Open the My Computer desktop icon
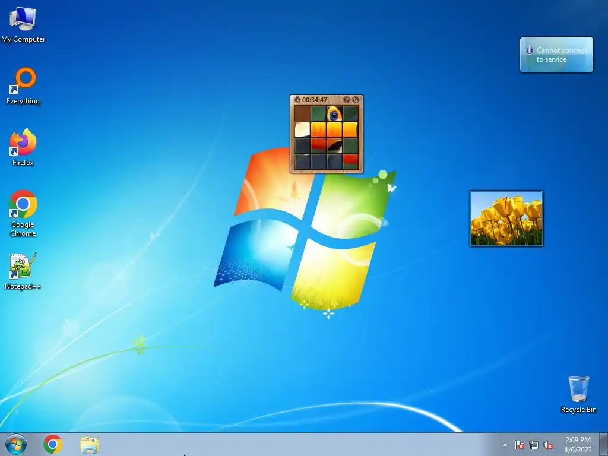This screenshot has width=608, height=456. pos(23,25)
